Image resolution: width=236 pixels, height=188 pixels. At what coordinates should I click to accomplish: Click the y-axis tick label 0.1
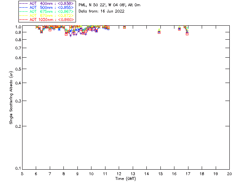point(18,169)
